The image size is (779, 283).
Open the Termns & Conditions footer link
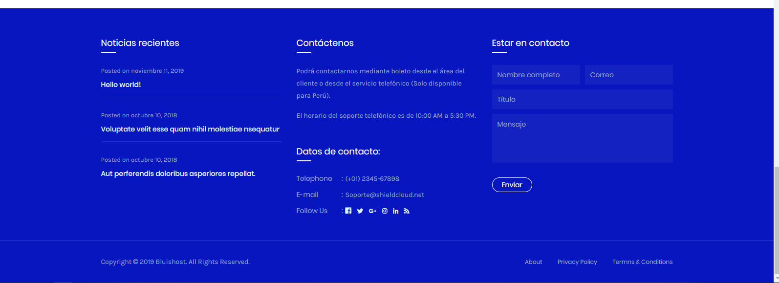(642, 262)
